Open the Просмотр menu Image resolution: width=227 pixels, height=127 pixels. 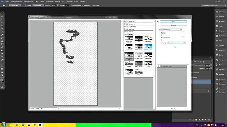point(69,1)
